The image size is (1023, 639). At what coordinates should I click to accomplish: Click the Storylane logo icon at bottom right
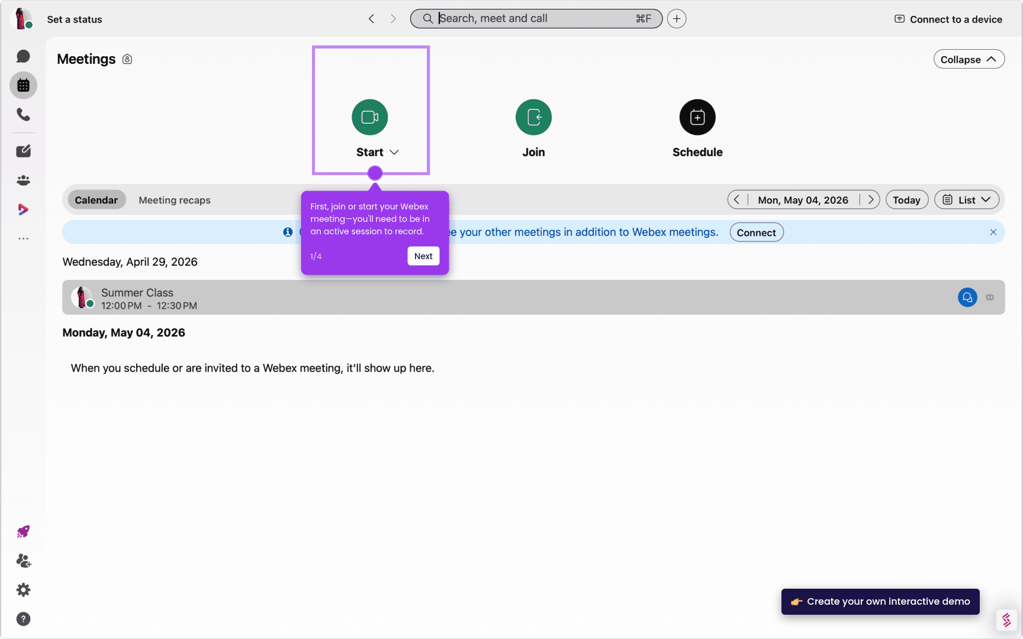click(1006, 620)
